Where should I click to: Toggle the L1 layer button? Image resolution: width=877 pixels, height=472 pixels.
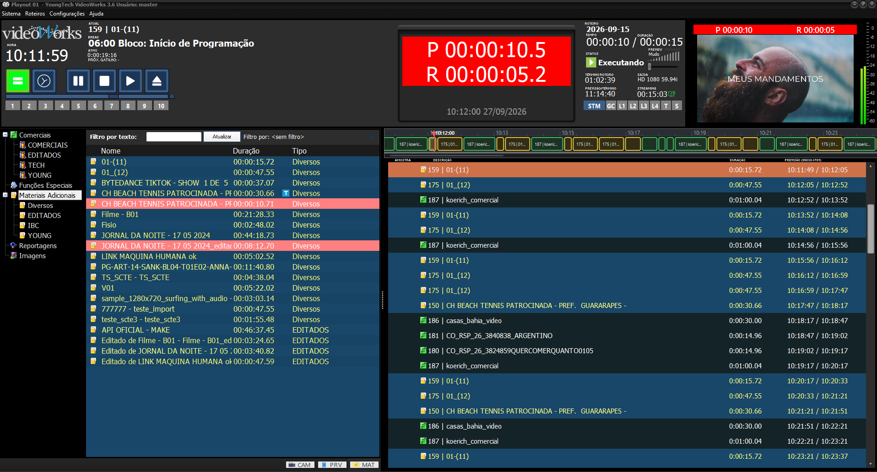[x=622, y=106]
